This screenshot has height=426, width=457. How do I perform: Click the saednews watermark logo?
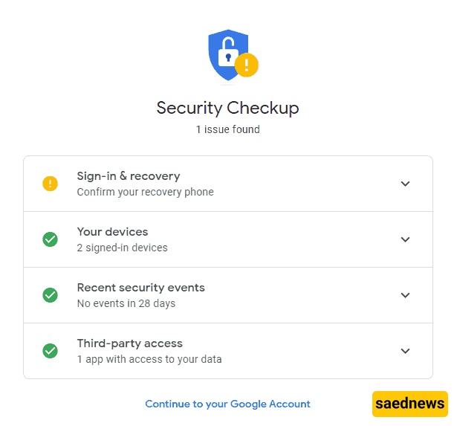(x=410, y=404)
